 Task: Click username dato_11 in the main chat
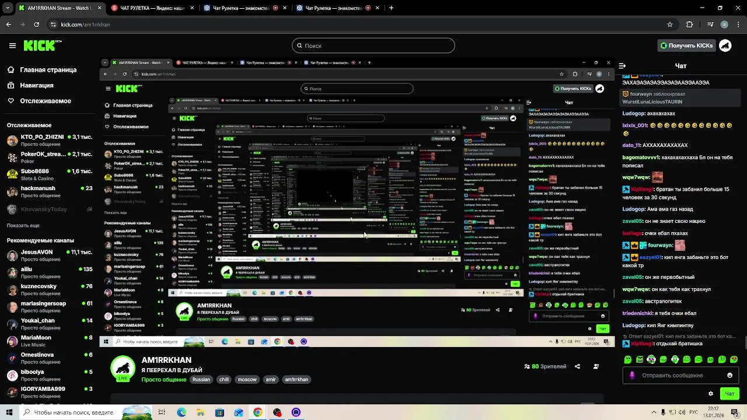631,145
